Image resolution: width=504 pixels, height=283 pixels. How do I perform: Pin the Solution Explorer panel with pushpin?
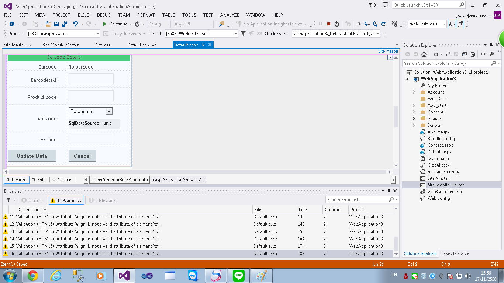click(491, 45)
